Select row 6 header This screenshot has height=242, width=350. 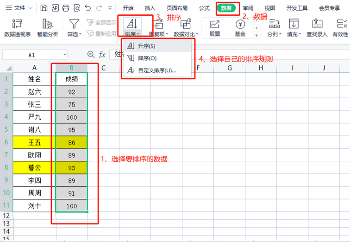[6, 142]
